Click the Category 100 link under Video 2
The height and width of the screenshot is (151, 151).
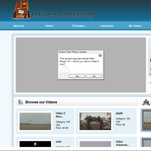pyautogui.click(x=63, y=122)
